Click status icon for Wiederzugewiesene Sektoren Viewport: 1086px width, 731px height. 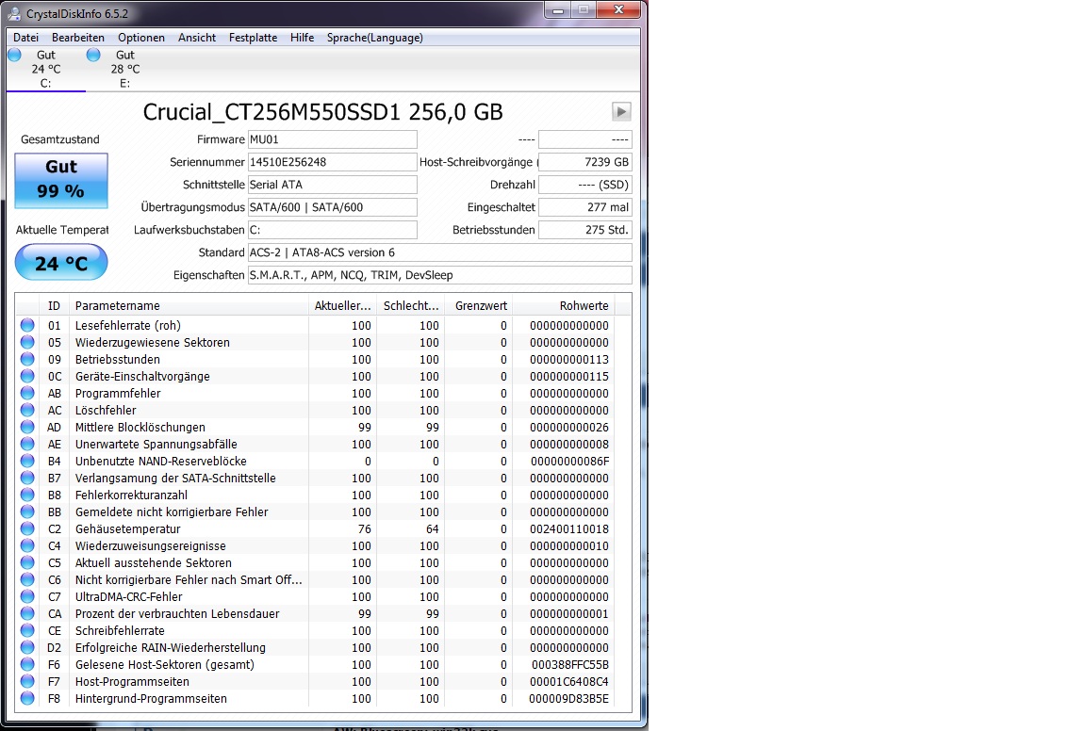tap(27, 342)
